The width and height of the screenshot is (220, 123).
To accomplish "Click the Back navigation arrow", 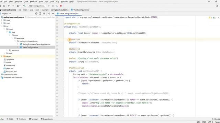I will click(x=9, y=6).
